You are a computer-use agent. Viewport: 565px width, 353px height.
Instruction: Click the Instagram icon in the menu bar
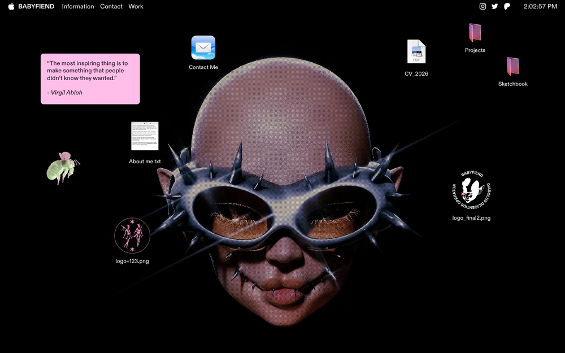(483, 6)
